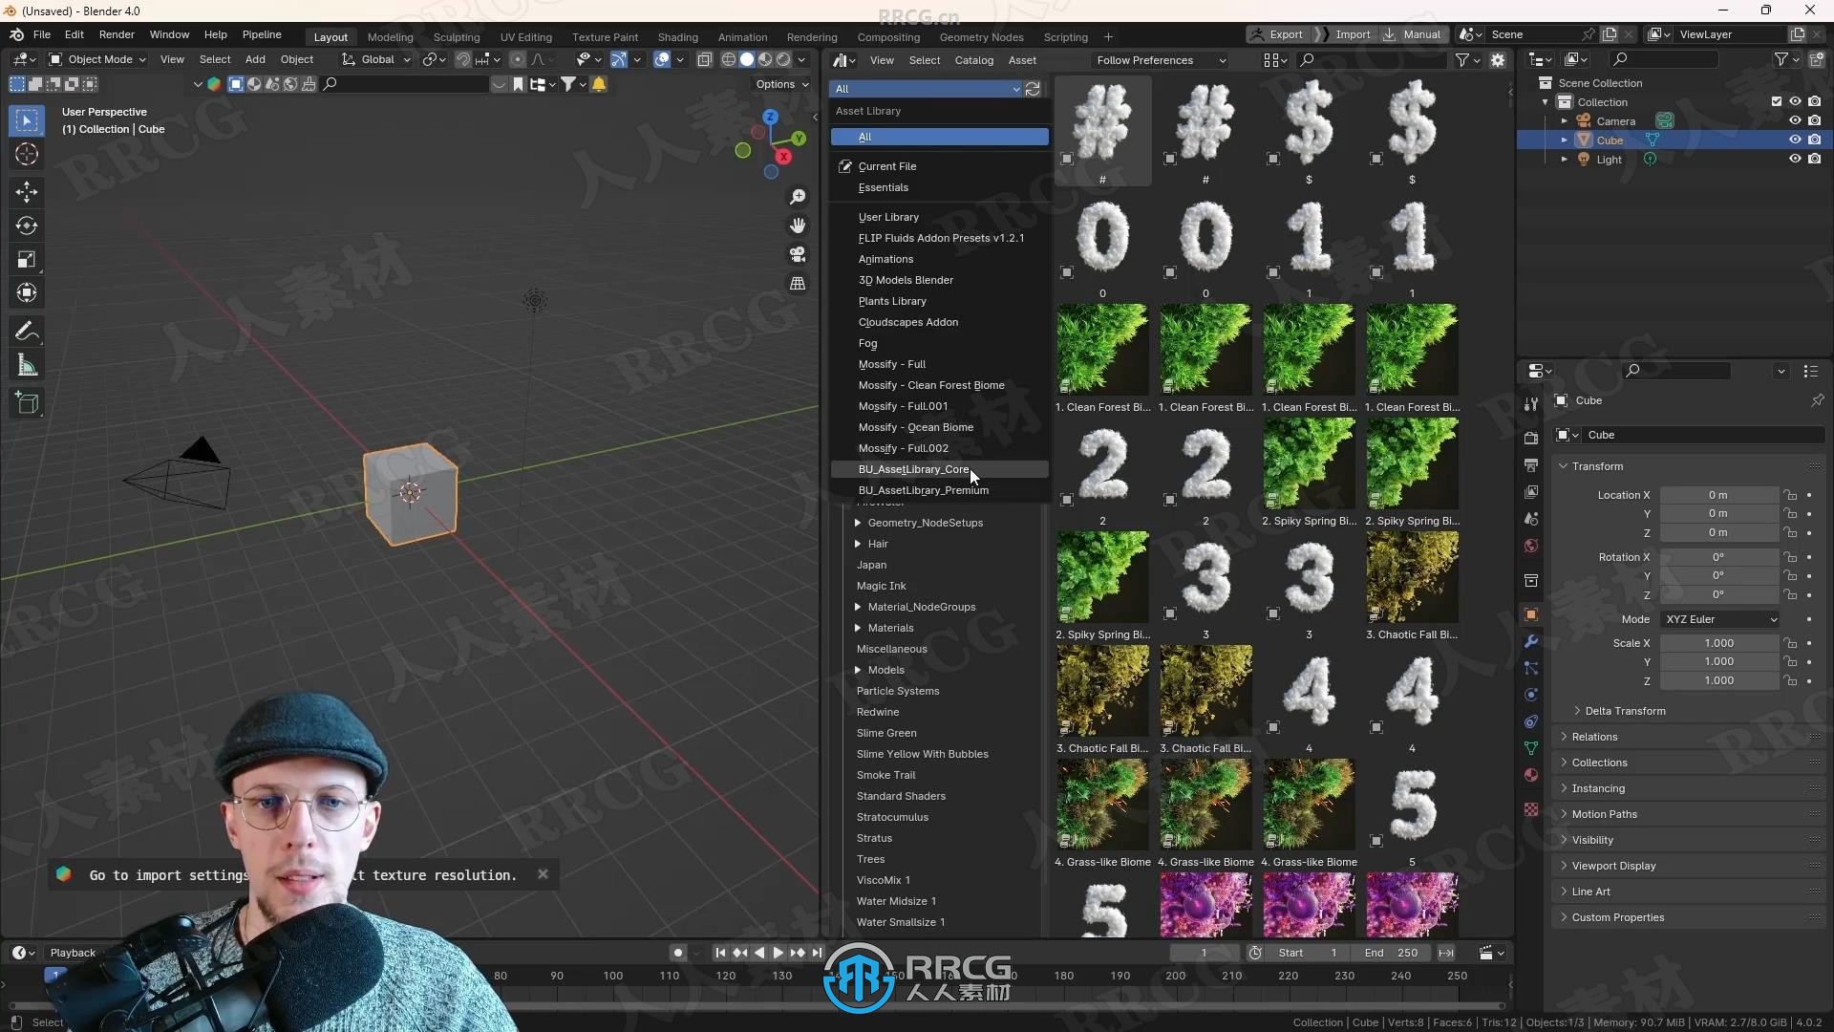The height and width of the screenshot is (1032, 1834).
Task: Disable Cube in renders camera icon
Action: [1815, 140]
